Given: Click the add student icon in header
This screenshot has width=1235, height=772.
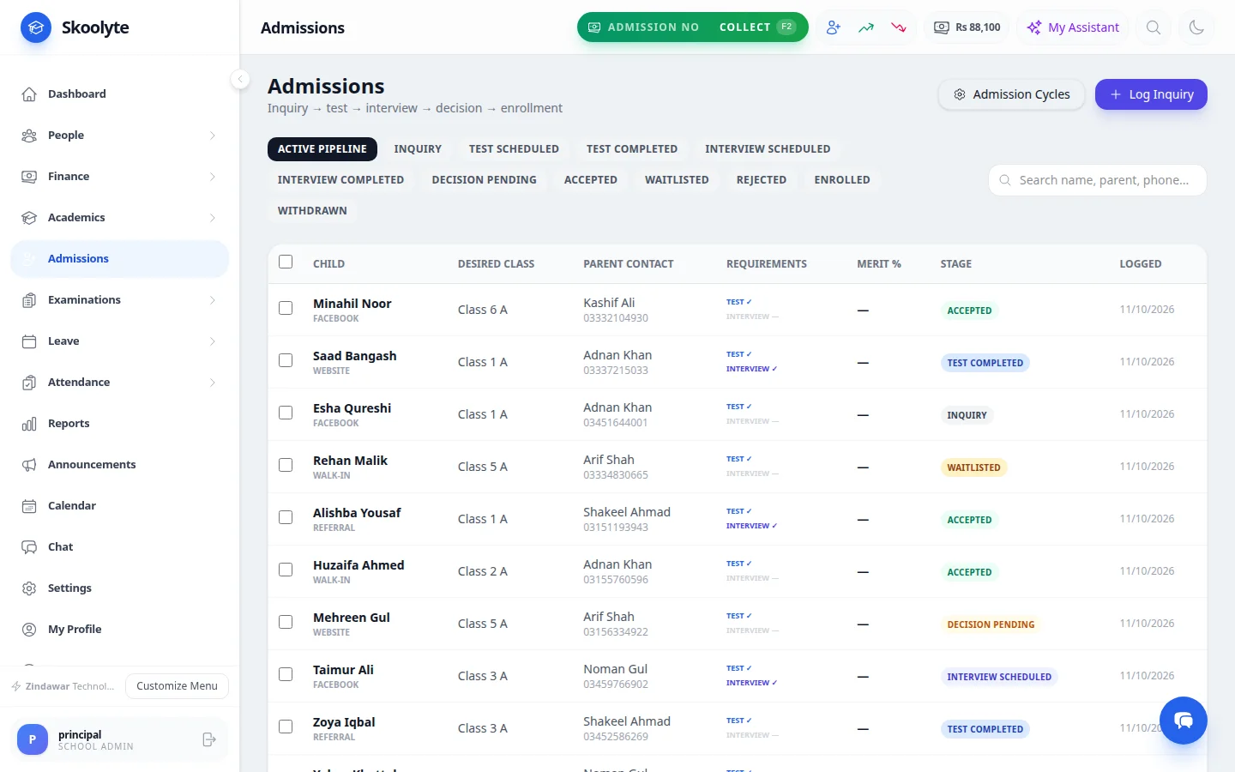Looking at the screenshot, I should pyautogui.click(x=833, y=27).
